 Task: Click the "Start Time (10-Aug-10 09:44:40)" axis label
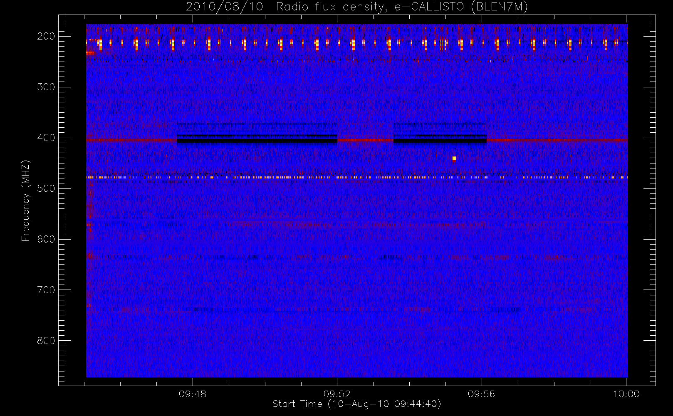pyautogui.click(x=356, y=404)
